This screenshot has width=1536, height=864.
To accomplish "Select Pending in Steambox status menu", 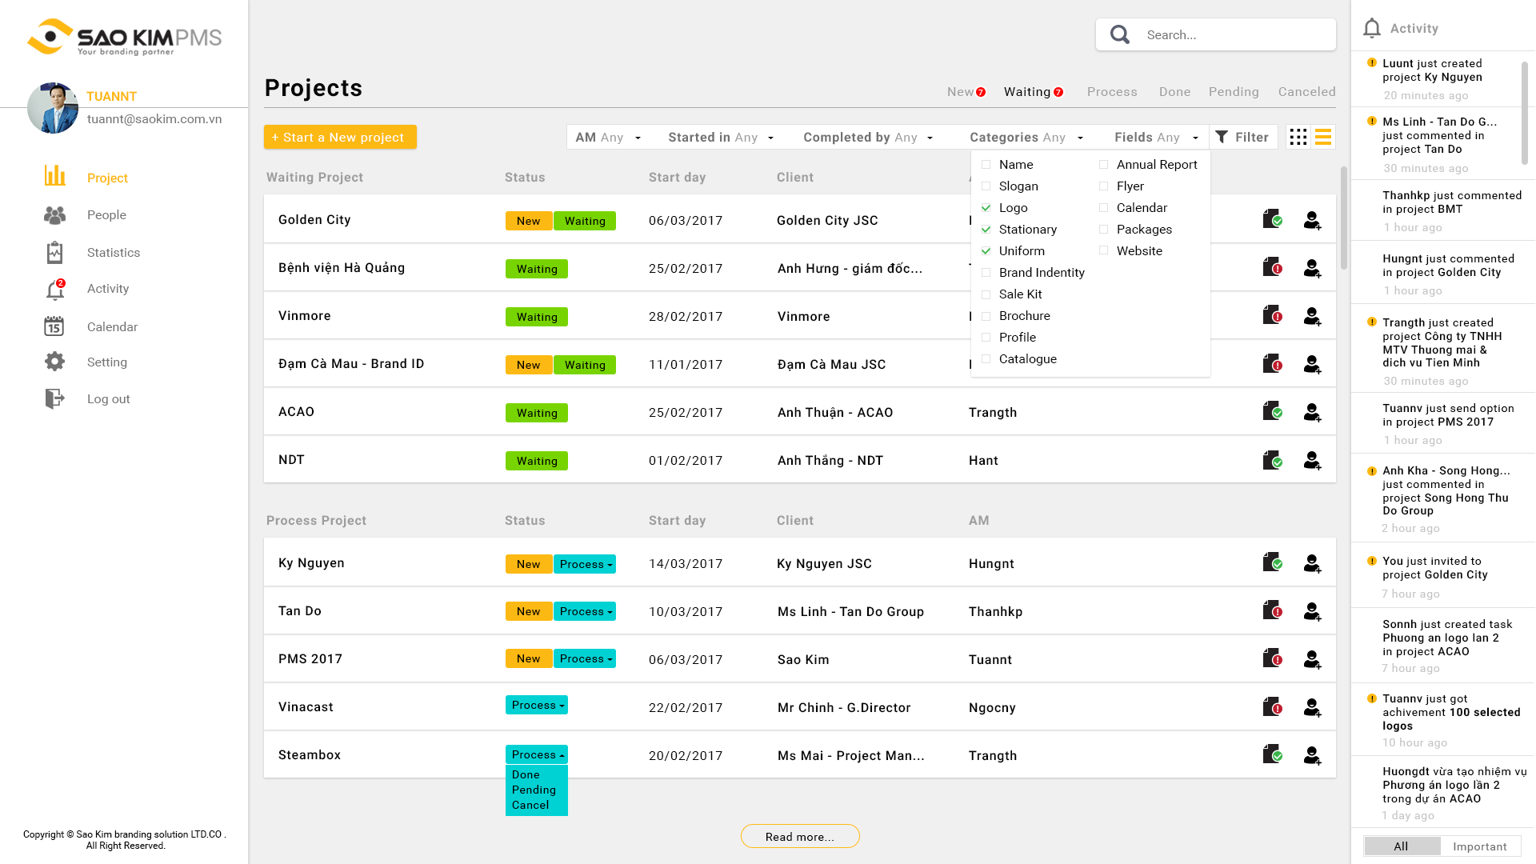I will (x=534, y=790).
